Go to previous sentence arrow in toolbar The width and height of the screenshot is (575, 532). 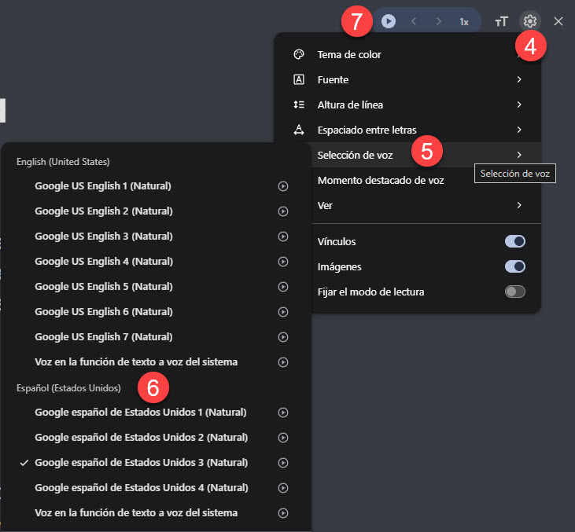pyautogui.click(x=414, y=21)
